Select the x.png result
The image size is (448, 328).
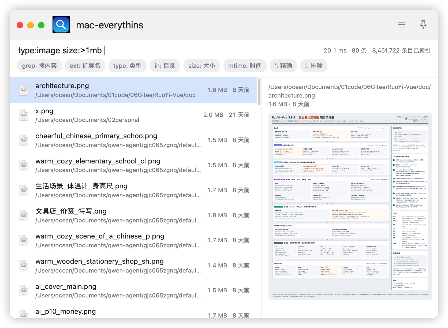click(133, 115)
